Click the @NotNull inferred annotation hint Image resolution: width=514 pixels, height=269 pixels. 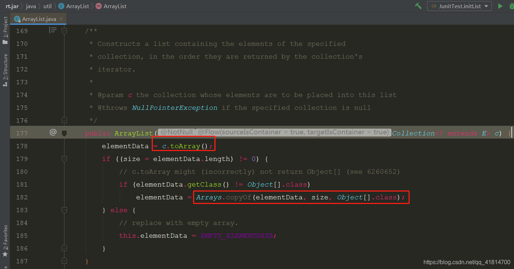(176, 132)
